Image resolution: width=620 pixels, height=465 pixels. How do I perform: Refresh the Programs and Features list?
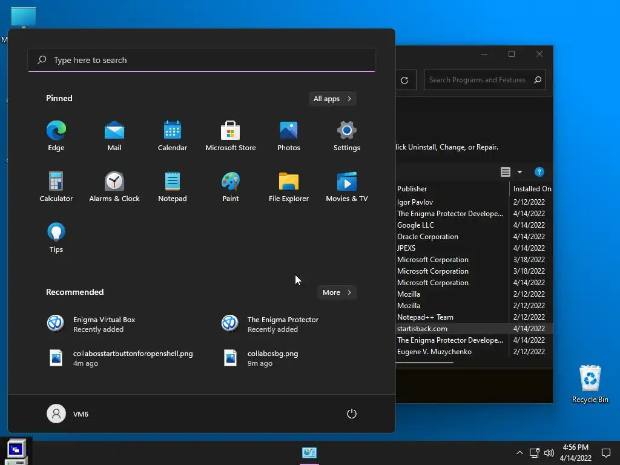tap(404, 81)
